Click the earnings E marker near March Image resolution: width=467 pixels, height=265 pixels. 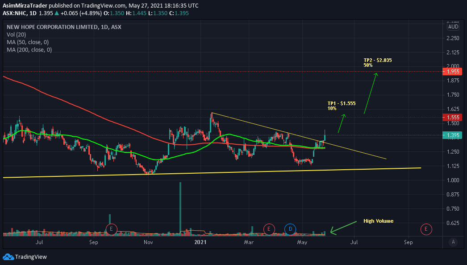(x=269, y=229)
